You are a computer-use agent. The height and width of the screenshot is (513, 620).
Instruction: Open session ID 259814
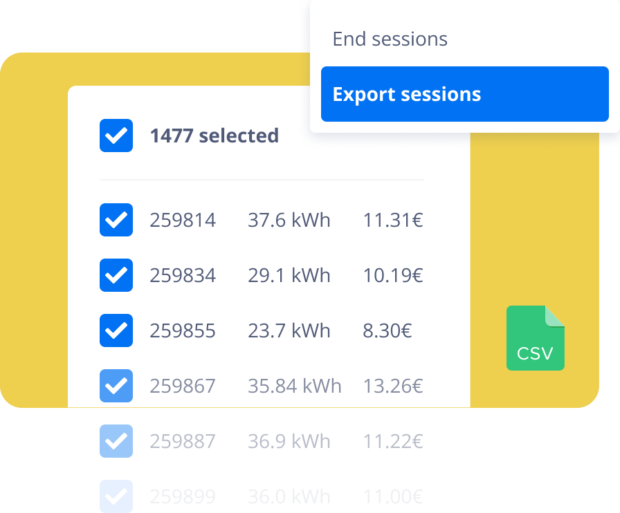point(183,220)
